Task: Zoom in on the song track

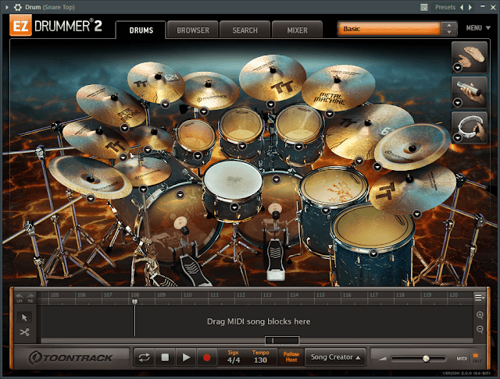Action: (480, 315)
